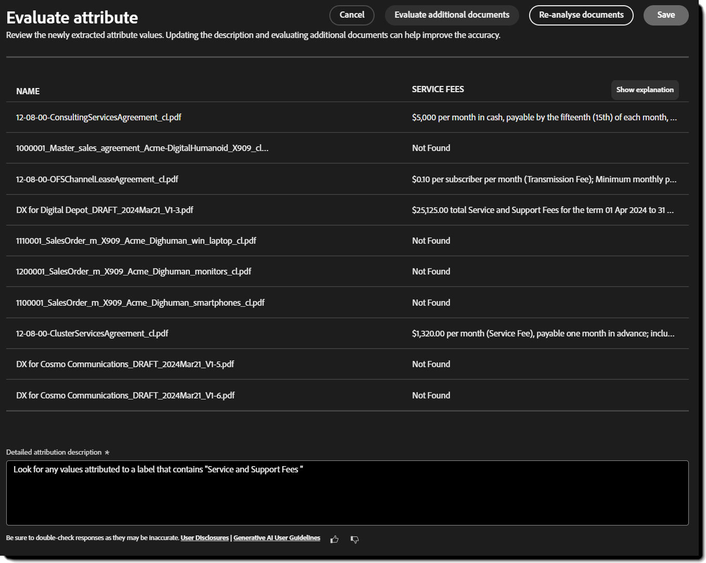Click the thumbs up feedback icon

tap(335, 539)
